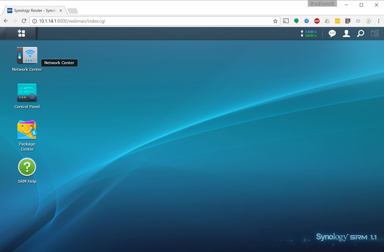Click the colorful play button extension icon
Image resolution: width=384 pixels, height=252 pixels.
pyautogui.click(x=368, y=21)
